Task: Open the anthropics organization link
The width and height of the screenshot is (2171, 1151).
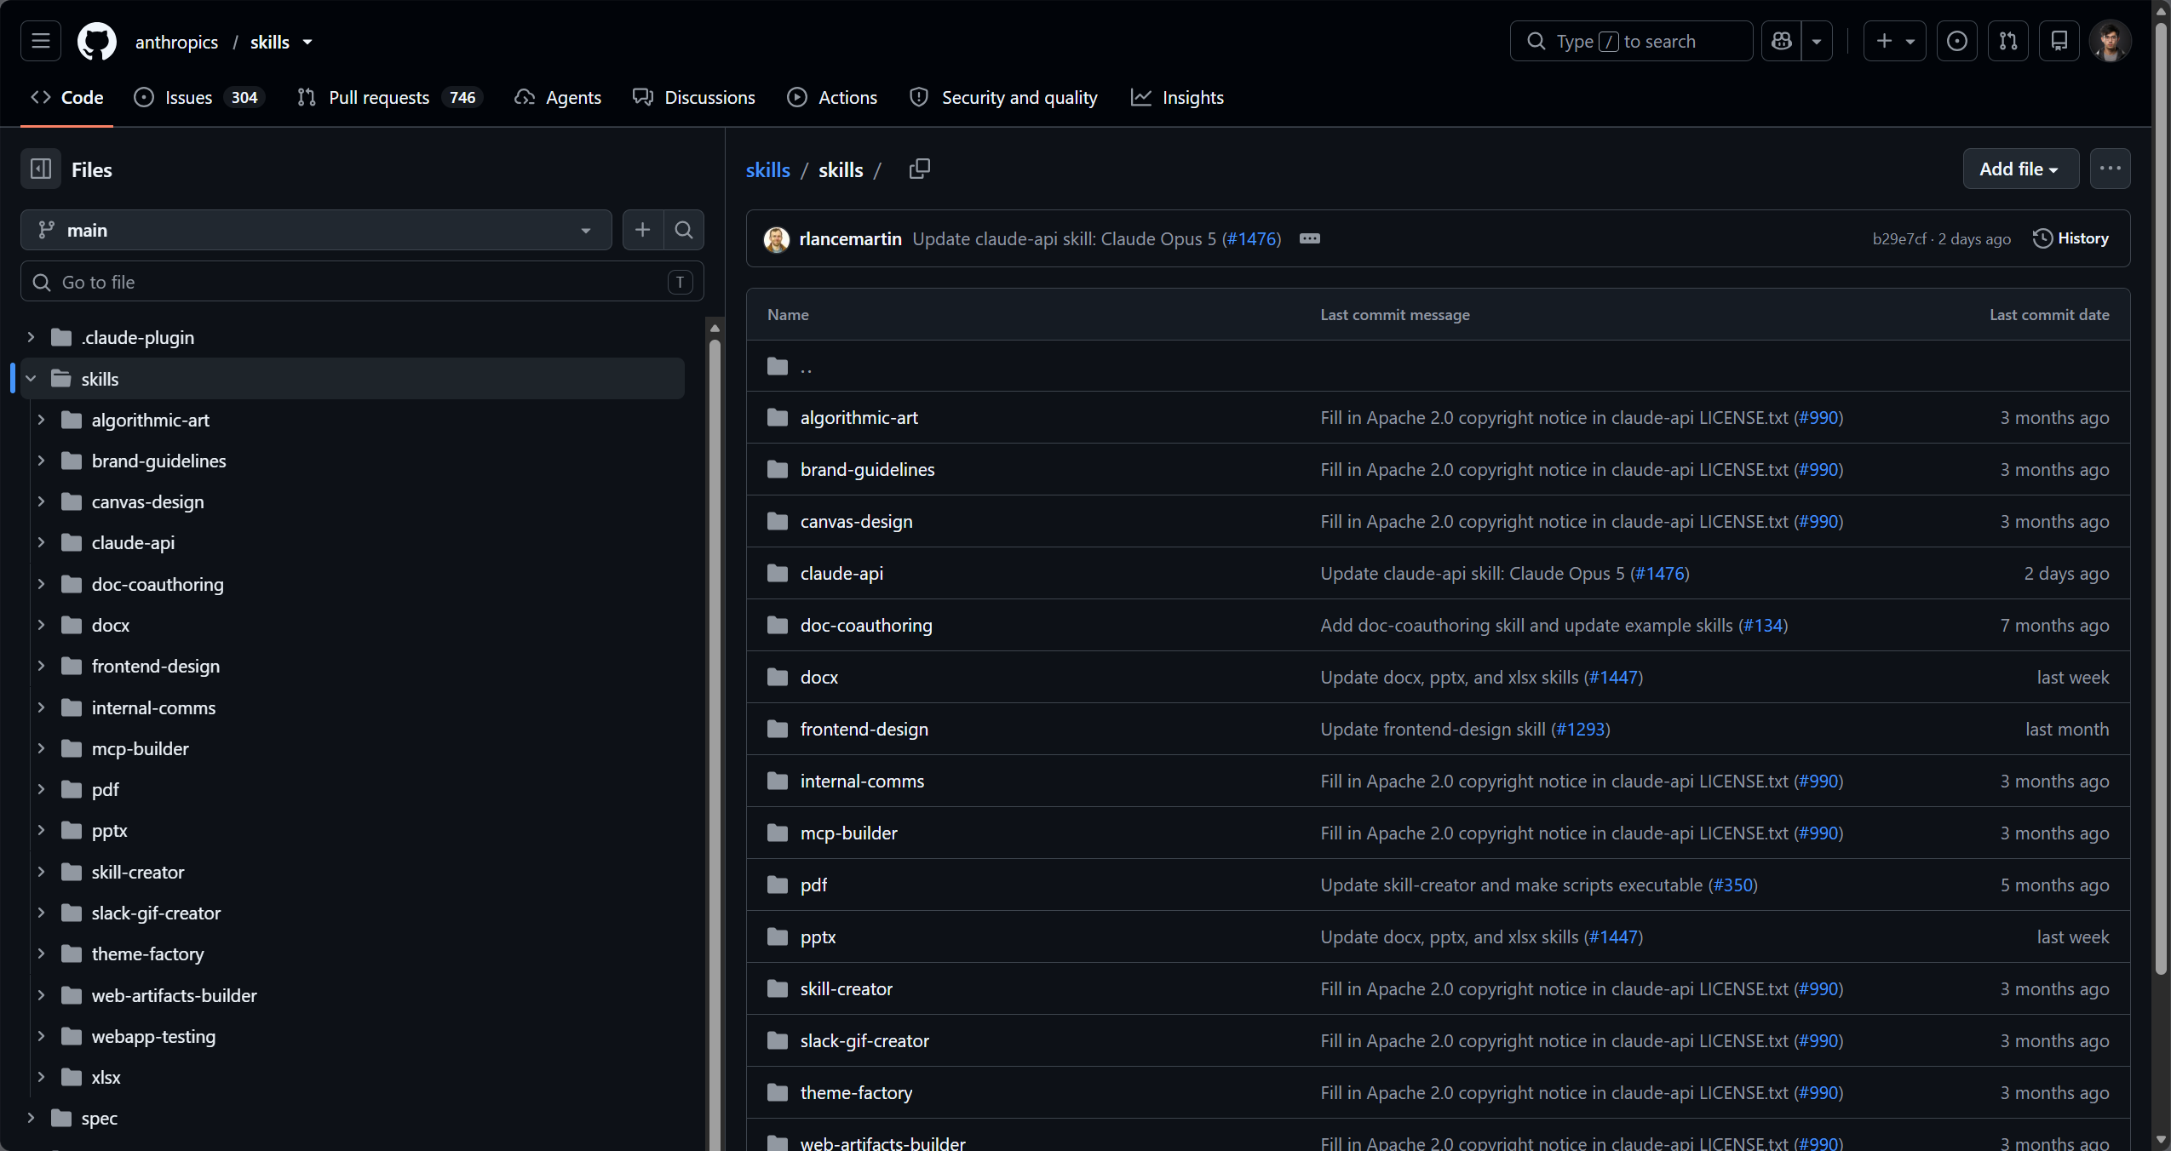Action: [176, 42]
